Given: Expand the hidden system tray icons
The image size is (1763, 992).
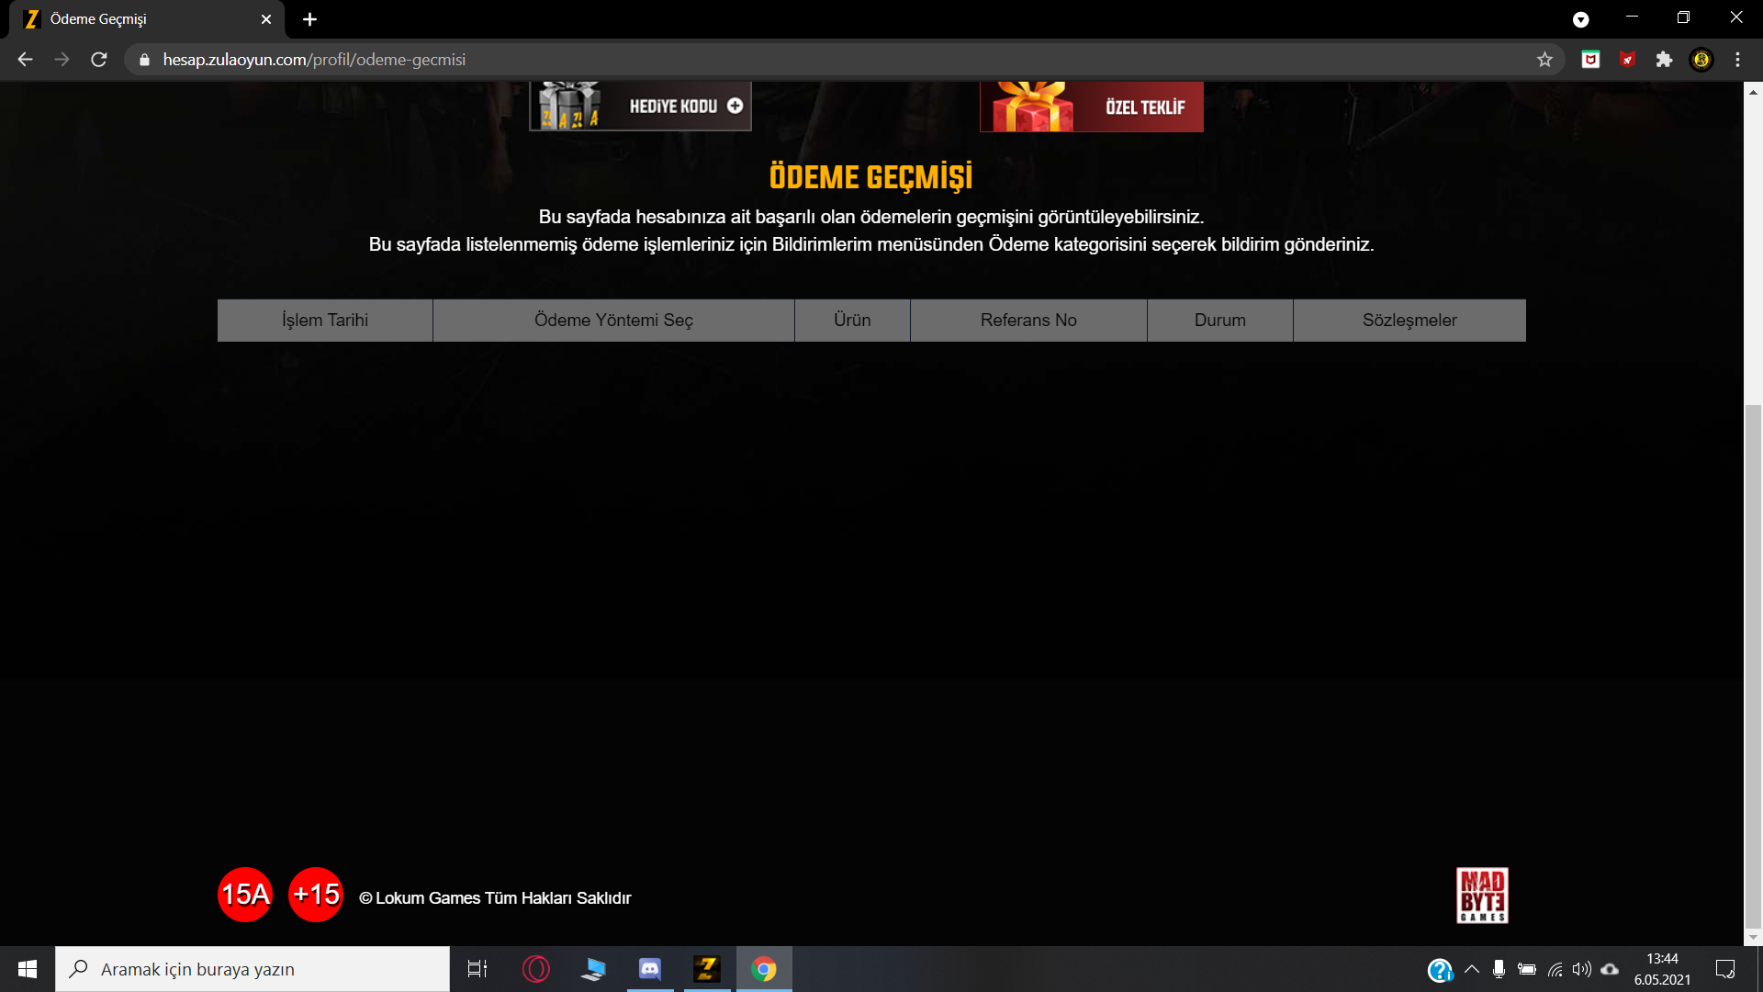Looking at the screenshot, I should point(1472,969).
